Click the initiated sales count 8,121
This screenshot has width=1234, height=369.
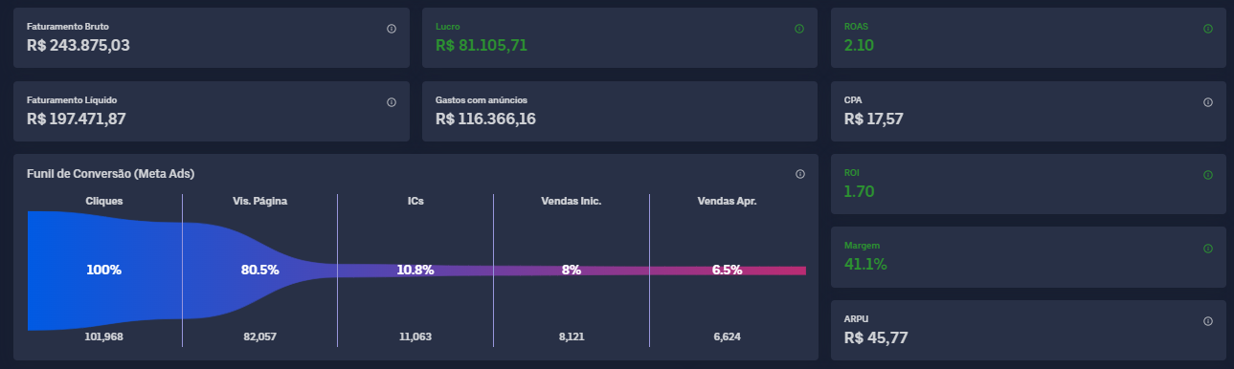tap(571, 337)
